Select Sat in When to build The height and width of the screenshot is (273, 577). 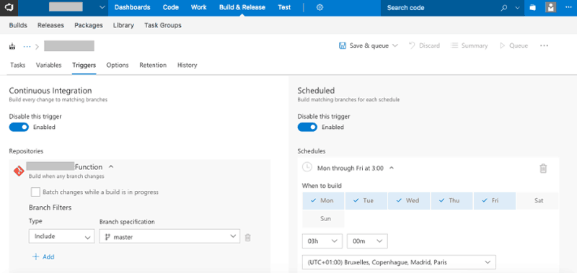[x=537, y=201]
